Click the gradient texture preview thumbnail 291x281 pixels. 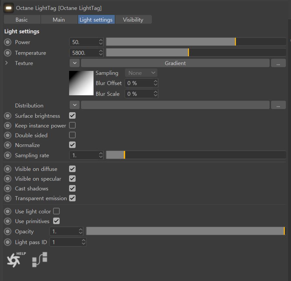pyautogui.click(x=81, y=83)
